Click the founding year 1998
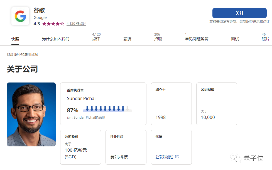The height and width of the screenshot is (170, 272). pyautogui.click(x=161, y=117)
